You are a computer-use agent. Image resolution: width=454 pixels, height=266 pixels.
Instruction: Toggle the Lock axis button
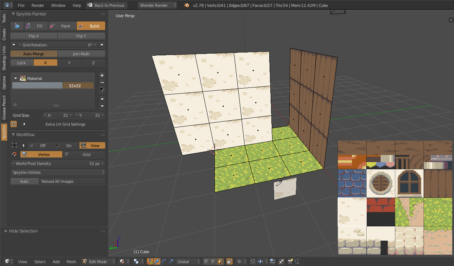(x=22, y=63)
